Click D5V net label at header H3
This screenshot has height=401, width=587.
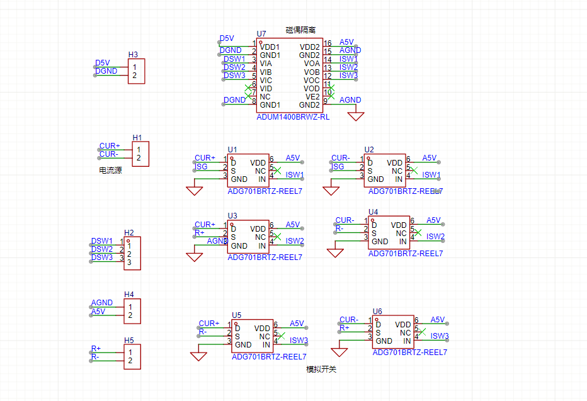[103, 63]
